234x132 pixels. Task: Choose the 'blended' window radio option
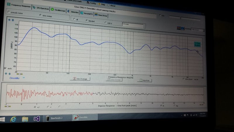(x=87, y=20)
